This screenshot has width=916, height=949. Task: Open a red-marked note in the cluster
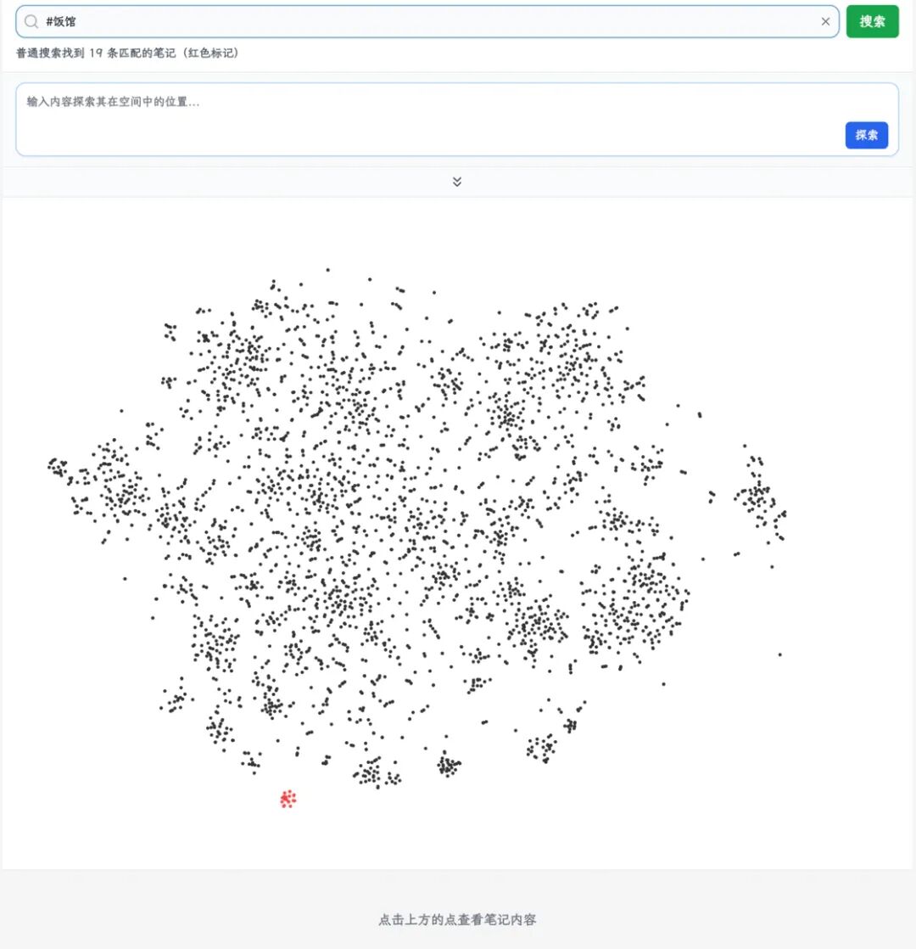(288, 799)
